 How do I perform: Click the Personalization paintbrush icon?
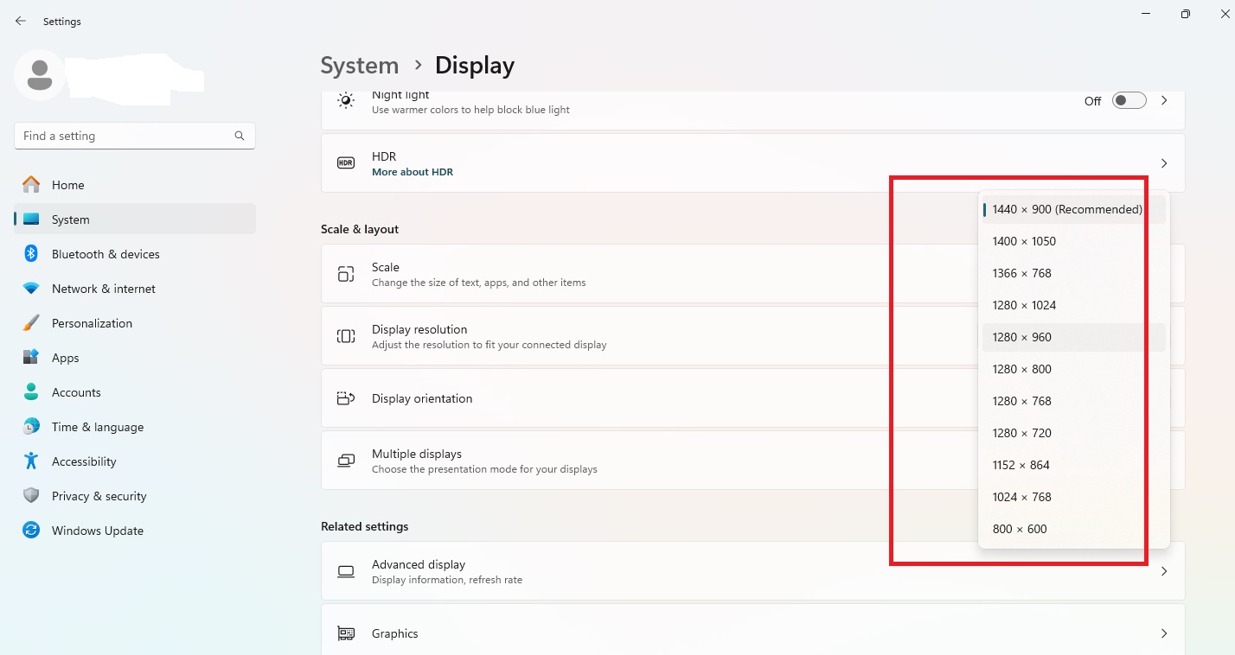click(31, 323)
